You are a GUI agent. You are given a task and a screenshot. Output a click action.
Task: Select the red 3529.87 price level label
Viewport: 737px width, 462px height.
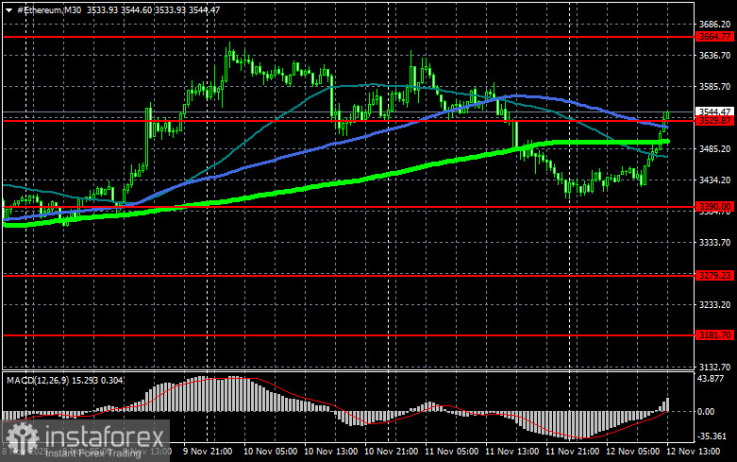click(714, 121)
